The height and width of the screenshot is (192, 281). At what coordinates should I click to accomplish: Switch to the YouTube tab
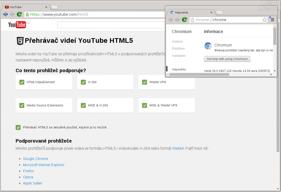[x=26, y=7]
